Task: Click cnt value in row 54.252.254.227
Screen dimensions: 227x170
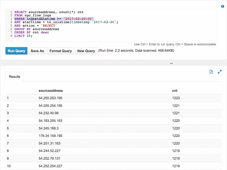Action: [x=176, y=166]
